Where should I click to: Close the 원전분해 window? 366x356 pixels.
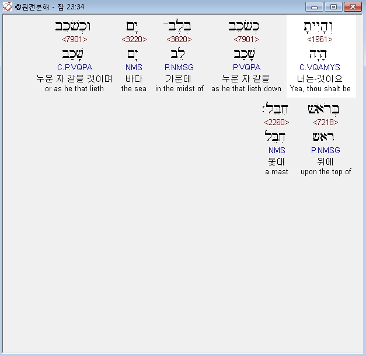tap(353, 7)
